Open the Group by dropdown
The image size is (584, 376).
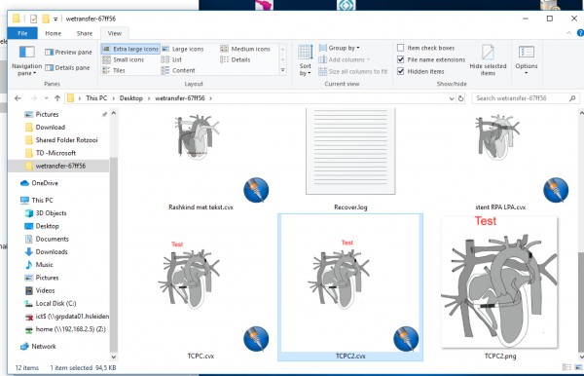(340, 48)
